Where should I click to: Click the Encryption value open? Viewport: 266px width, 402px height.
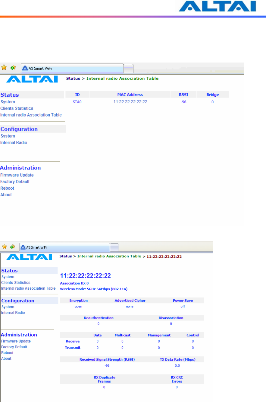tap(78, 306)
